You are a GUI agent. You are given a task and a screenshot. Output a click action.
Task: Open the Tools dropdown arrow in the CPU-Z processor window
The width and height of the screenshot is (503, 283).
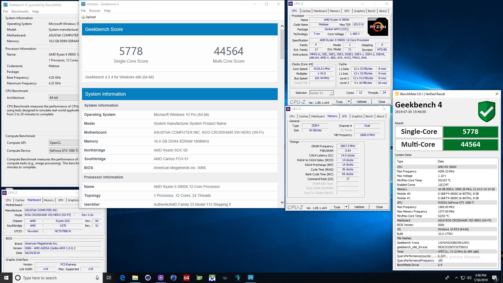349,102
